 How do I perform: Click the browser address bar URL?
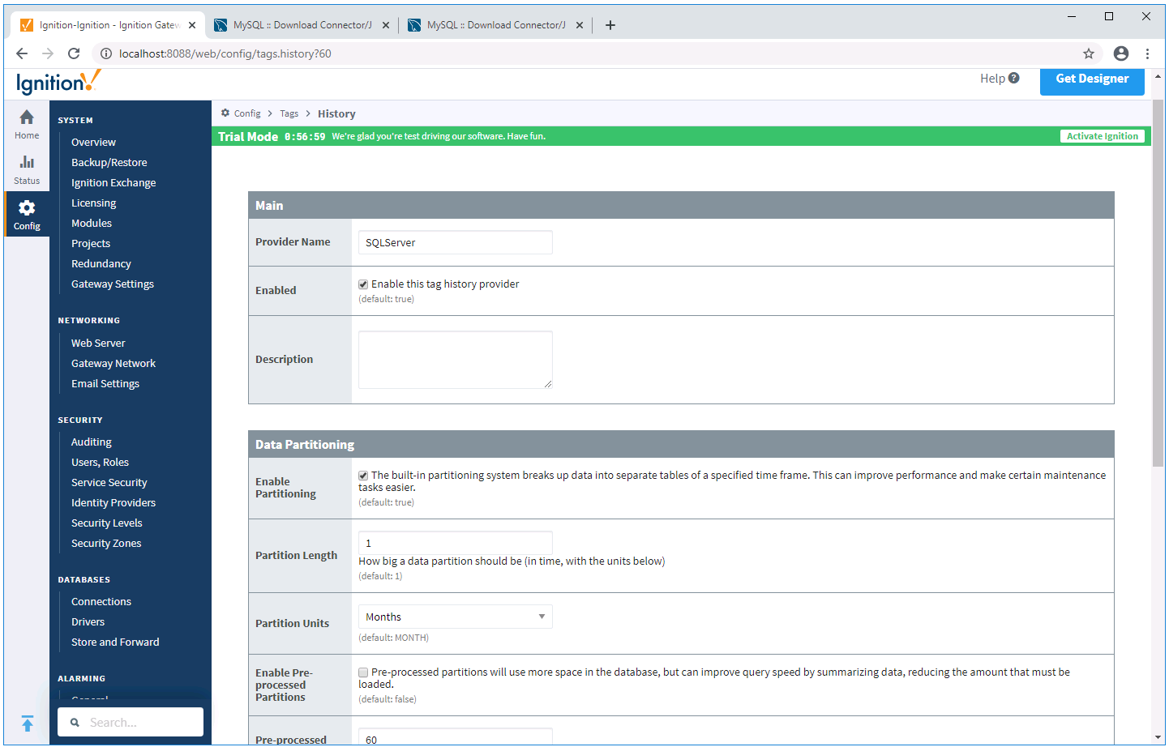click(225, 53)
